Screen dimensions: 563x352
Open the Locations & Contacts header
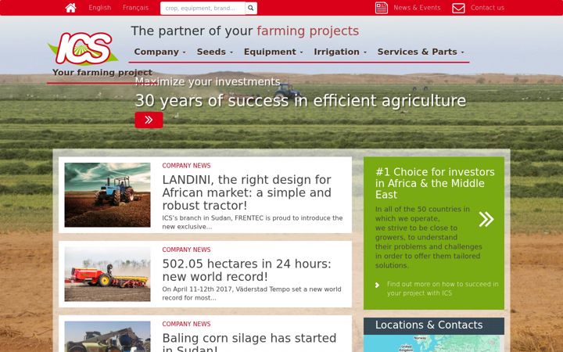click(x=434, y=325)
